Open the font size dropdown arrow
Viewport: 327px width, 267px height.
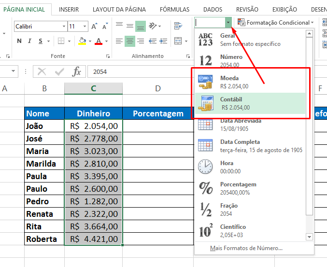tap(85, 27)
